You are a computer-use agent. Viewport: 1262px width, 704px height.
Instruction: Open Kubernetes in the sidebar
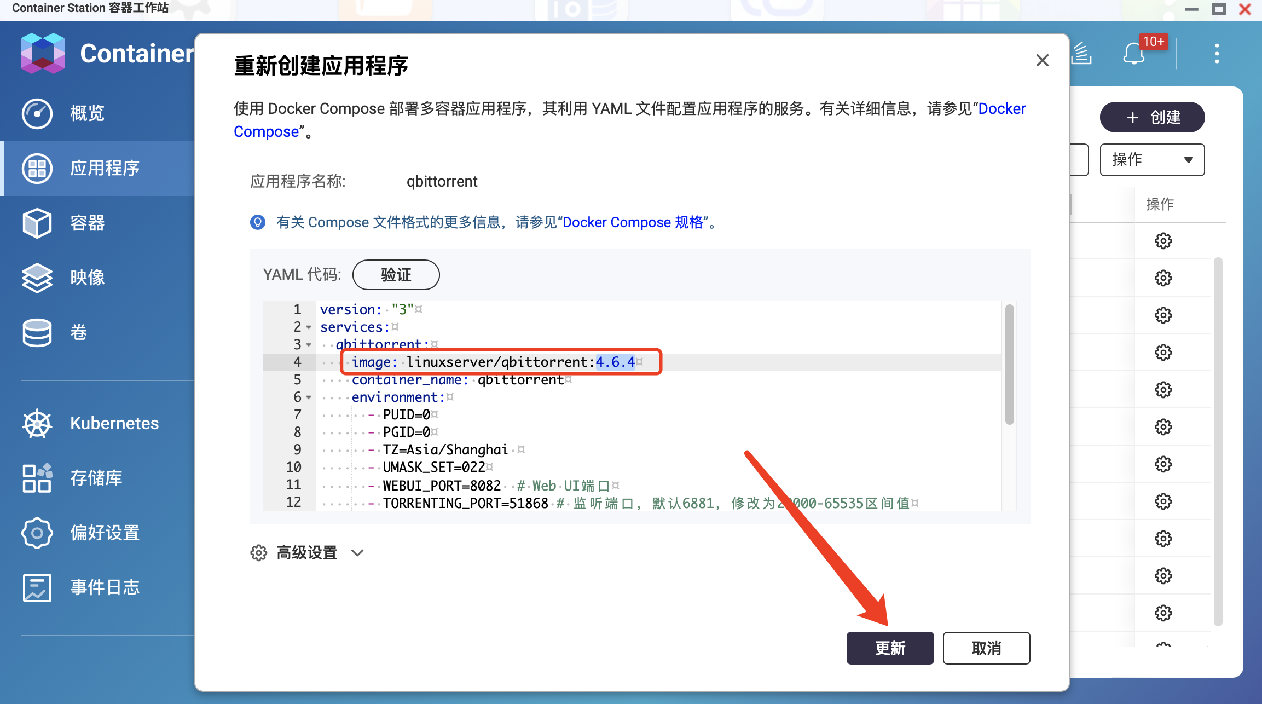(99, 423)
